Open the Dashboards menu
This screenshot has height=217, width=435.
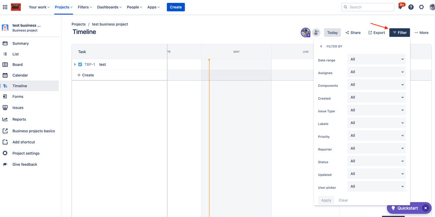point(110,7)
